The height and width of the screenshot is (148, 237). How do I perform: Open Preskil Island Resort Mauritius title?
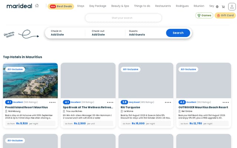pyautogui.click(x=26, y=107)
